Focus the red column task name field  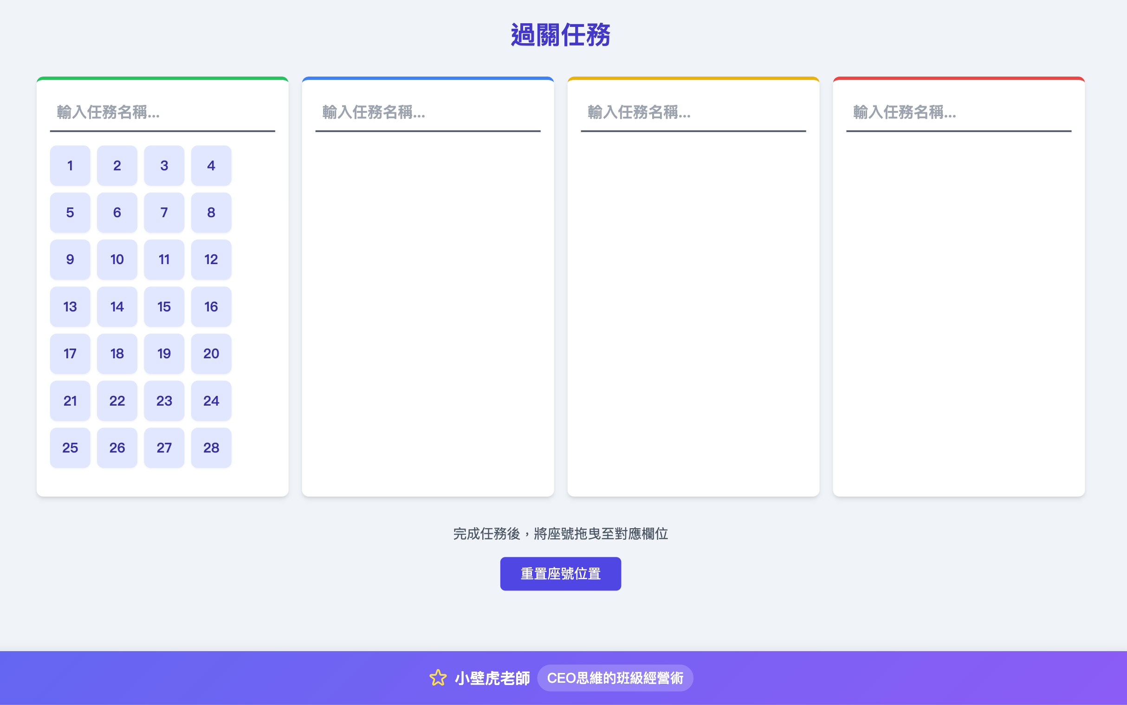click(958, 112)
